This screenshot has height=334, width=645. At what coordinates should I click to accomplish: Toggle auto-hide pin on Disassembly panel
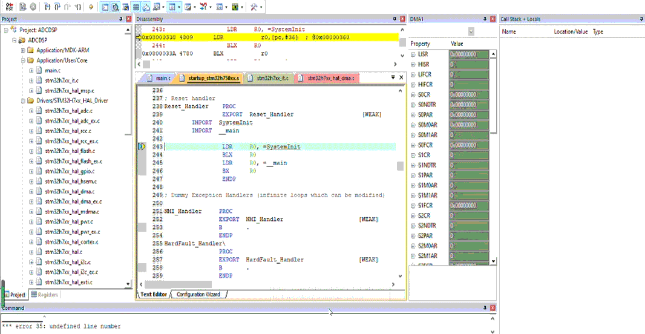coord(395,19)
